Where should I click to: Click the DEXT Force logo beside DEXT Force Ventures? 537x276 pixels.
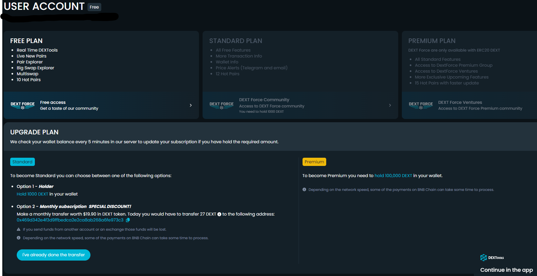(x=421, y=105)
